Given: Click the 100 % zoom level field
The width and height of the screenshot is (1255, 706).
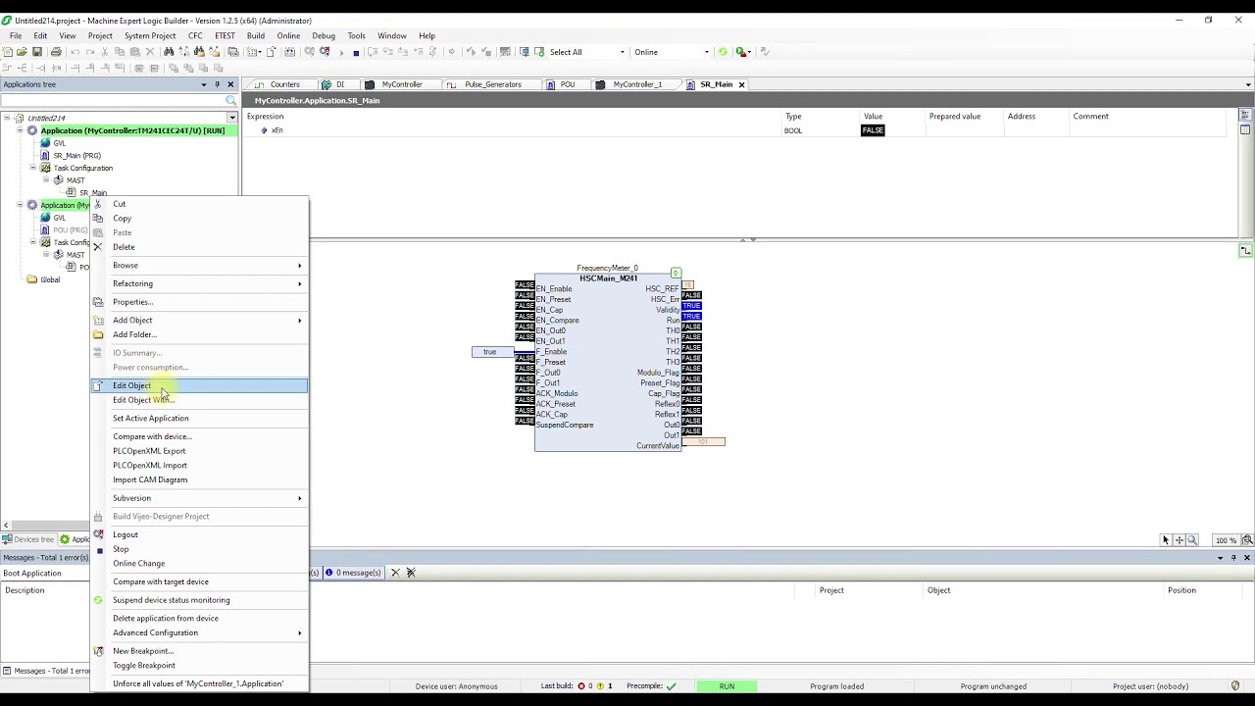Looking at the screenshot, I should 1226,540.
